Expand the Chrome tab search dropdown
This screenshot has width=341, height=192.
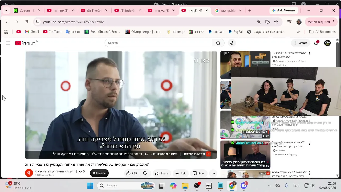click(6, 10)
